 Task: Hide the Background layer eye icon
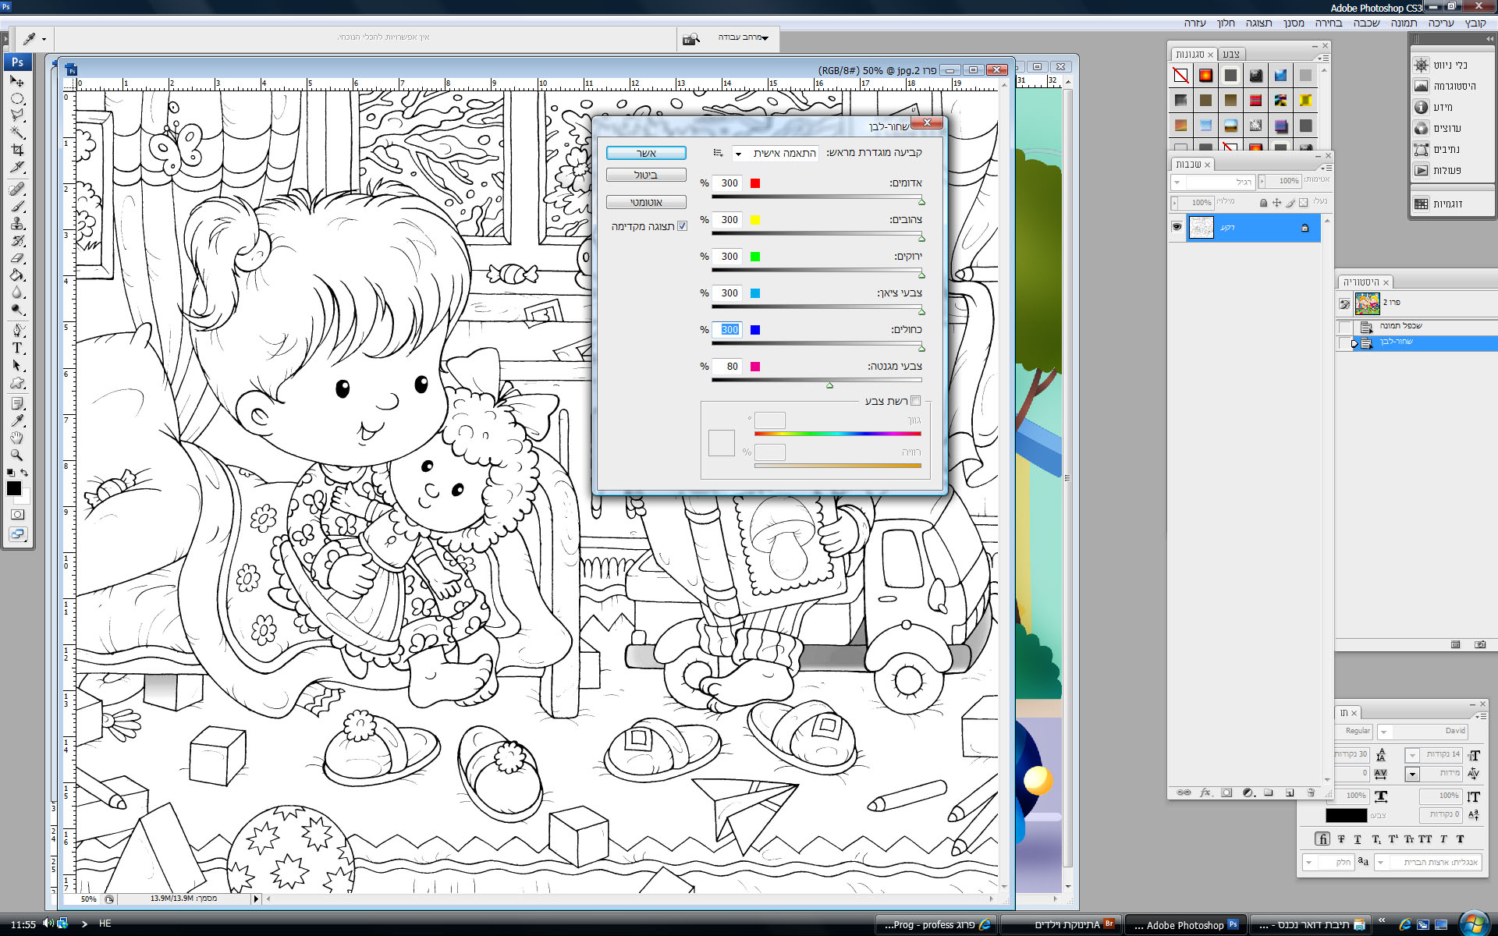(x=1177, y=227)
